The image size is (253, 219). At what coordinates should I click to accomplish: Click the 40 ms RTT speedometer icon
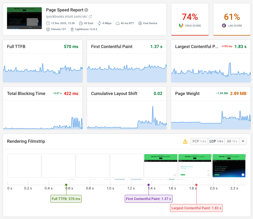(x=118, y=23)
